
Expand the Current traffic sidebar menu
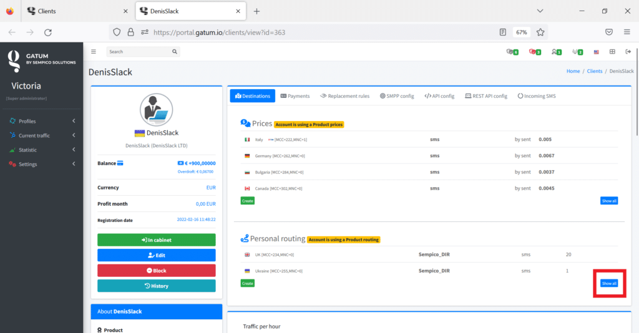42,135
